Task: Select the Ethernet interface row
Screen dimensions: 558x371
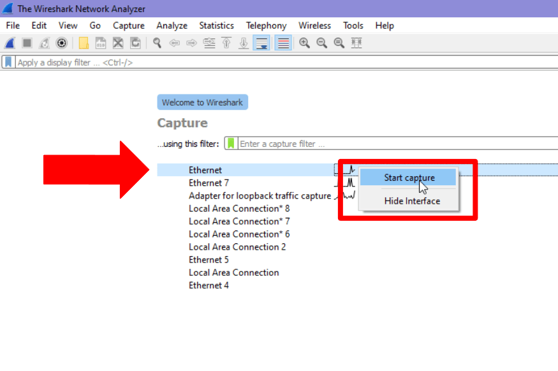Action: 358,170
